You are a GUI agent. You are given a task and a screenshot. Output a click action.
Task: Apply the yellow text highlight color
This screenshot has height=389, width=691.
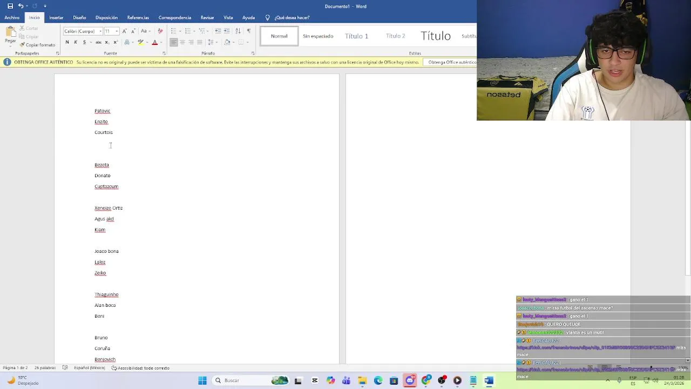click(x=140, y=42)
